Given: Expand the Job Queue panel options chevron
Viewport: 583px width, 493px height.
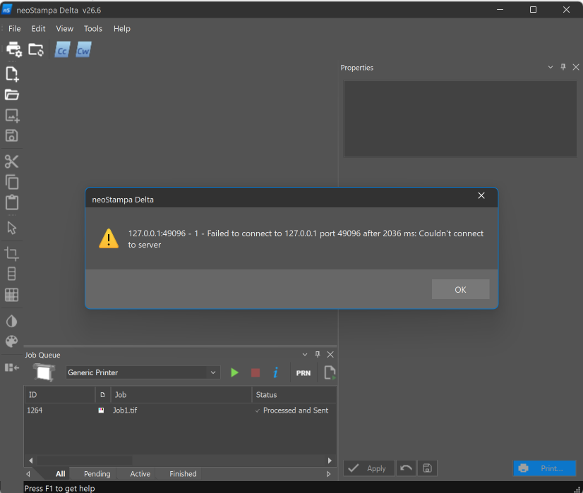Looking at the screenshot, I should pos(305,355).
